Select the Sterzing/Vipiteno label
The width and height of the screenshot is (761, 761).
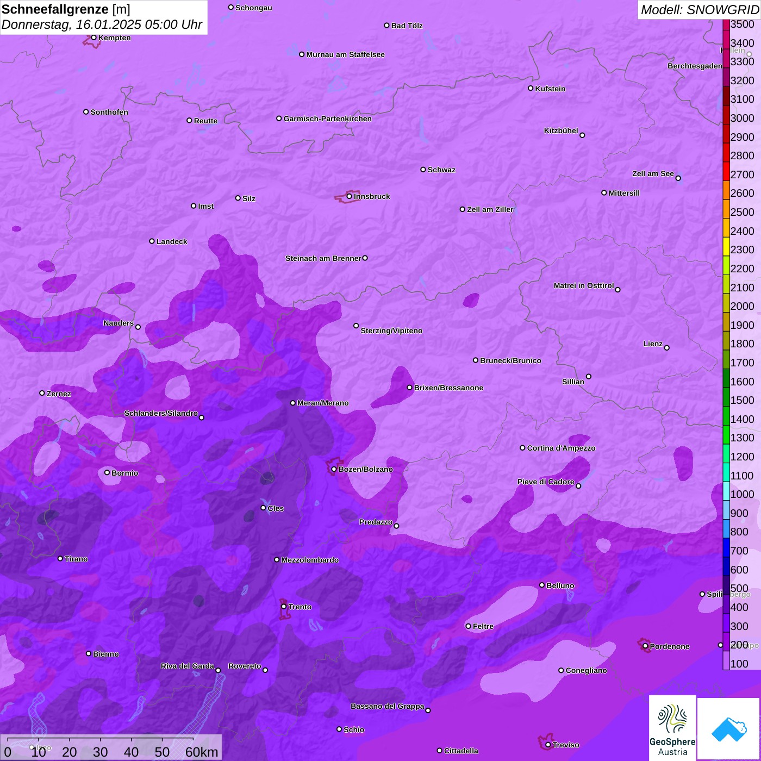pos(391,330)
